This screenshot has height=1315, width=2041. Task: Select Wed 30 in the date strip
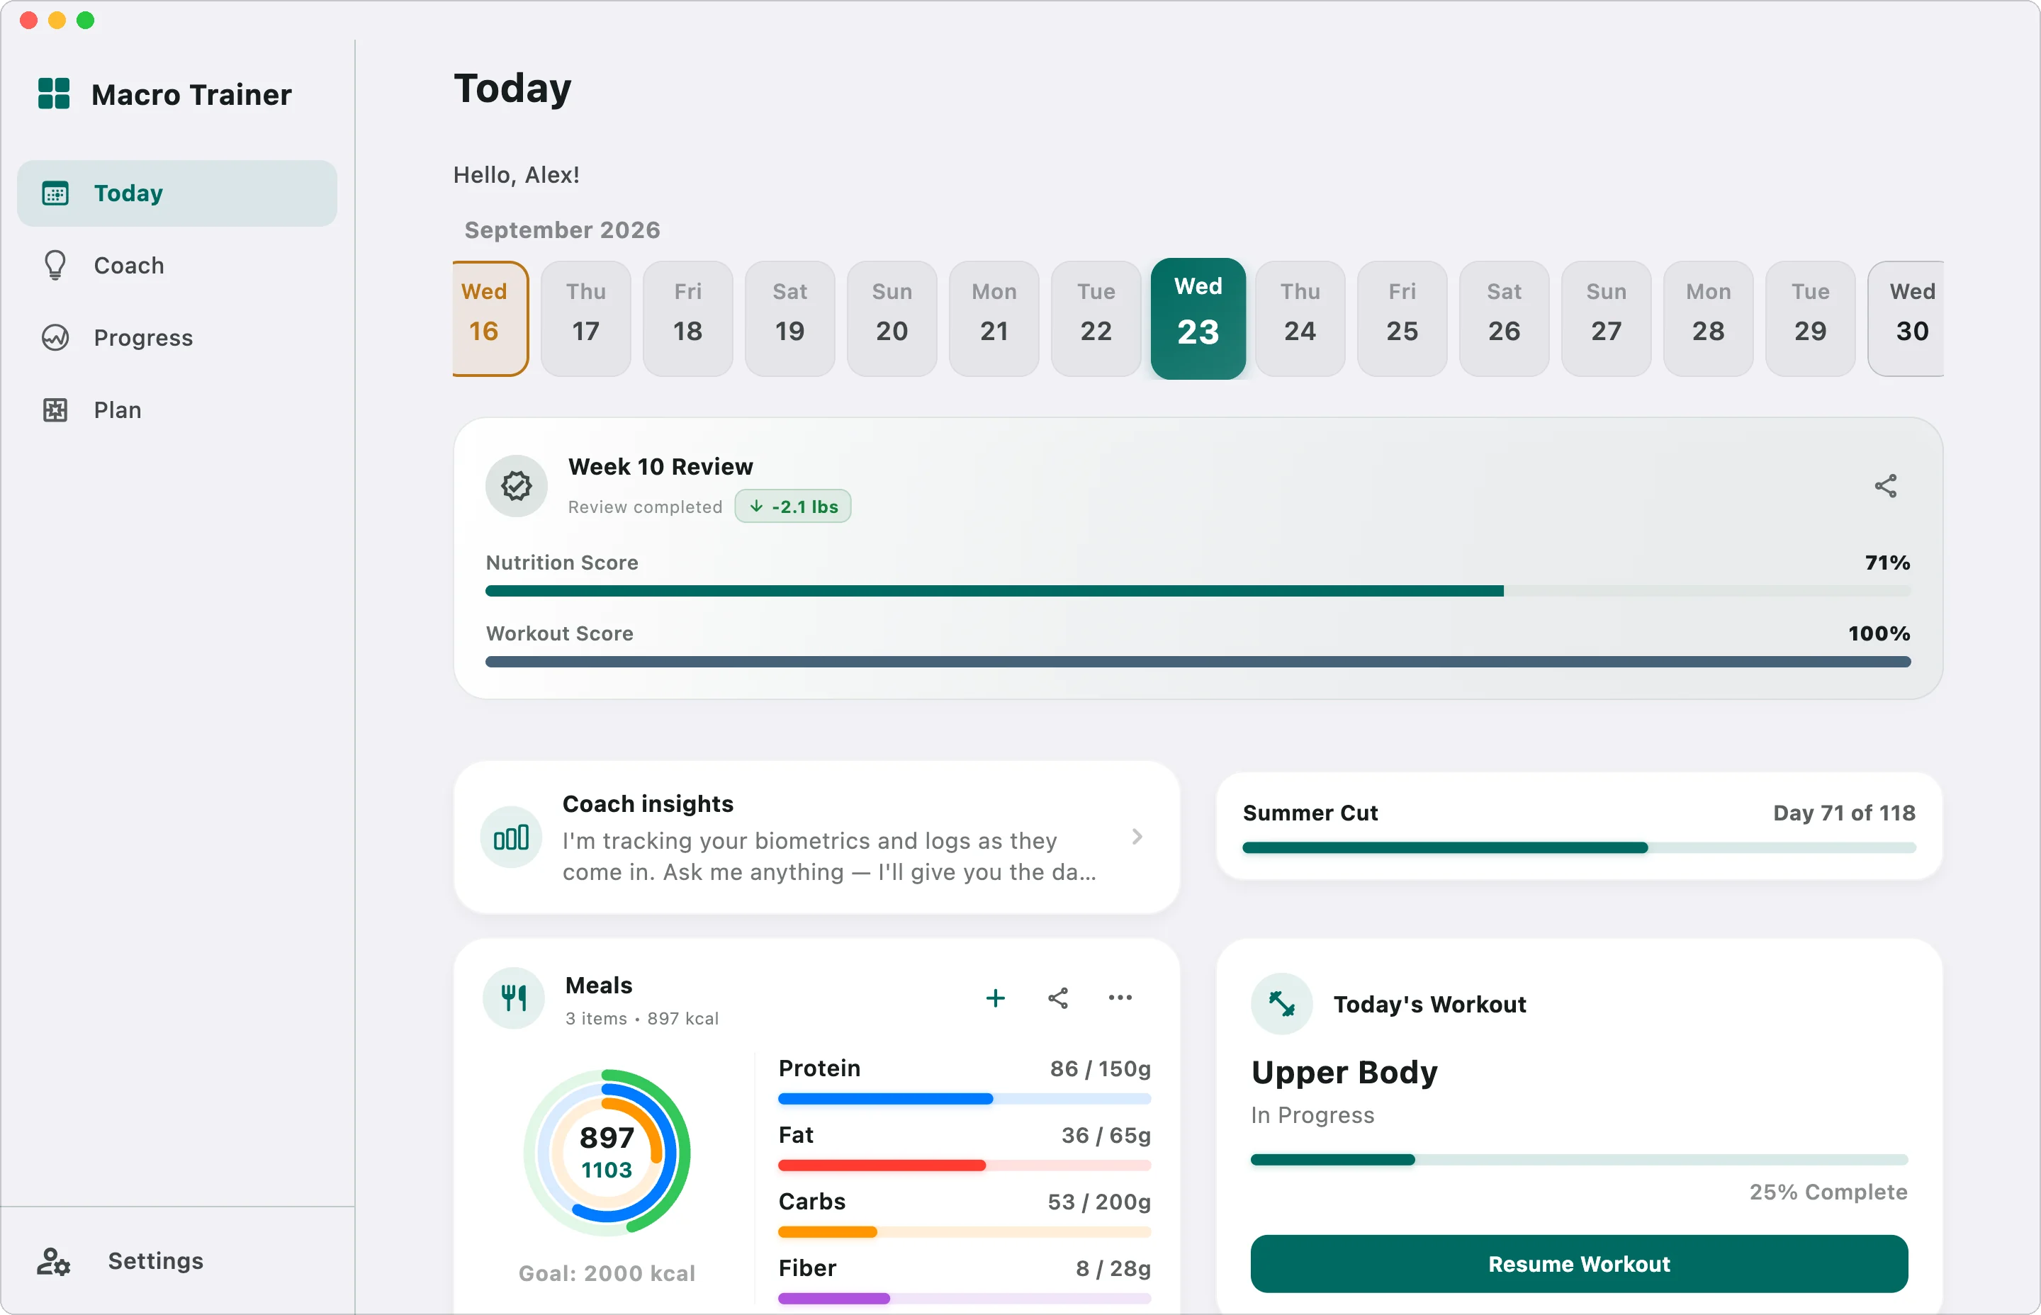click(1907, 319)
